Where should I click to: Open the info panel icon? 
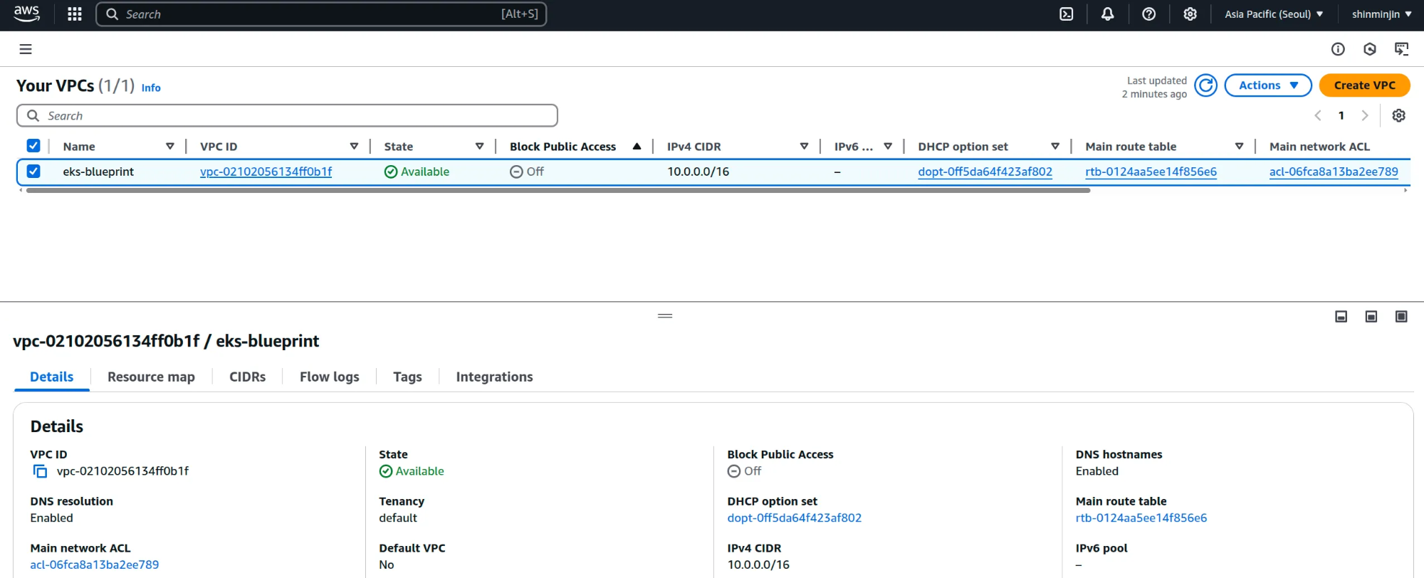click(1338, 49)
